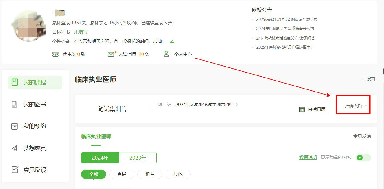Edit signature with the pencil icon
This screenshot has height=189, width=384.
(172, 41)
